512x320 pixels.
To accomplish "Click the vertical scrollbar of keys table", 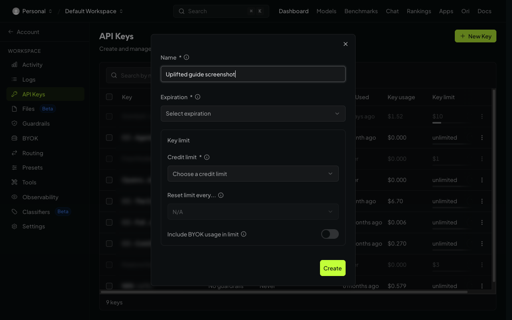I will (494, 185).
